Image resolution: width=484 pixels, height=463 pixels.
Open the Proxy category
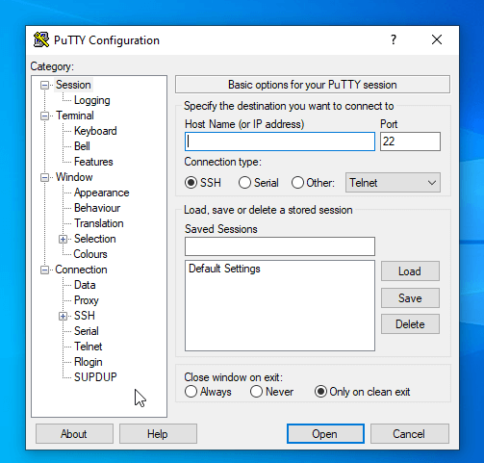87,300
